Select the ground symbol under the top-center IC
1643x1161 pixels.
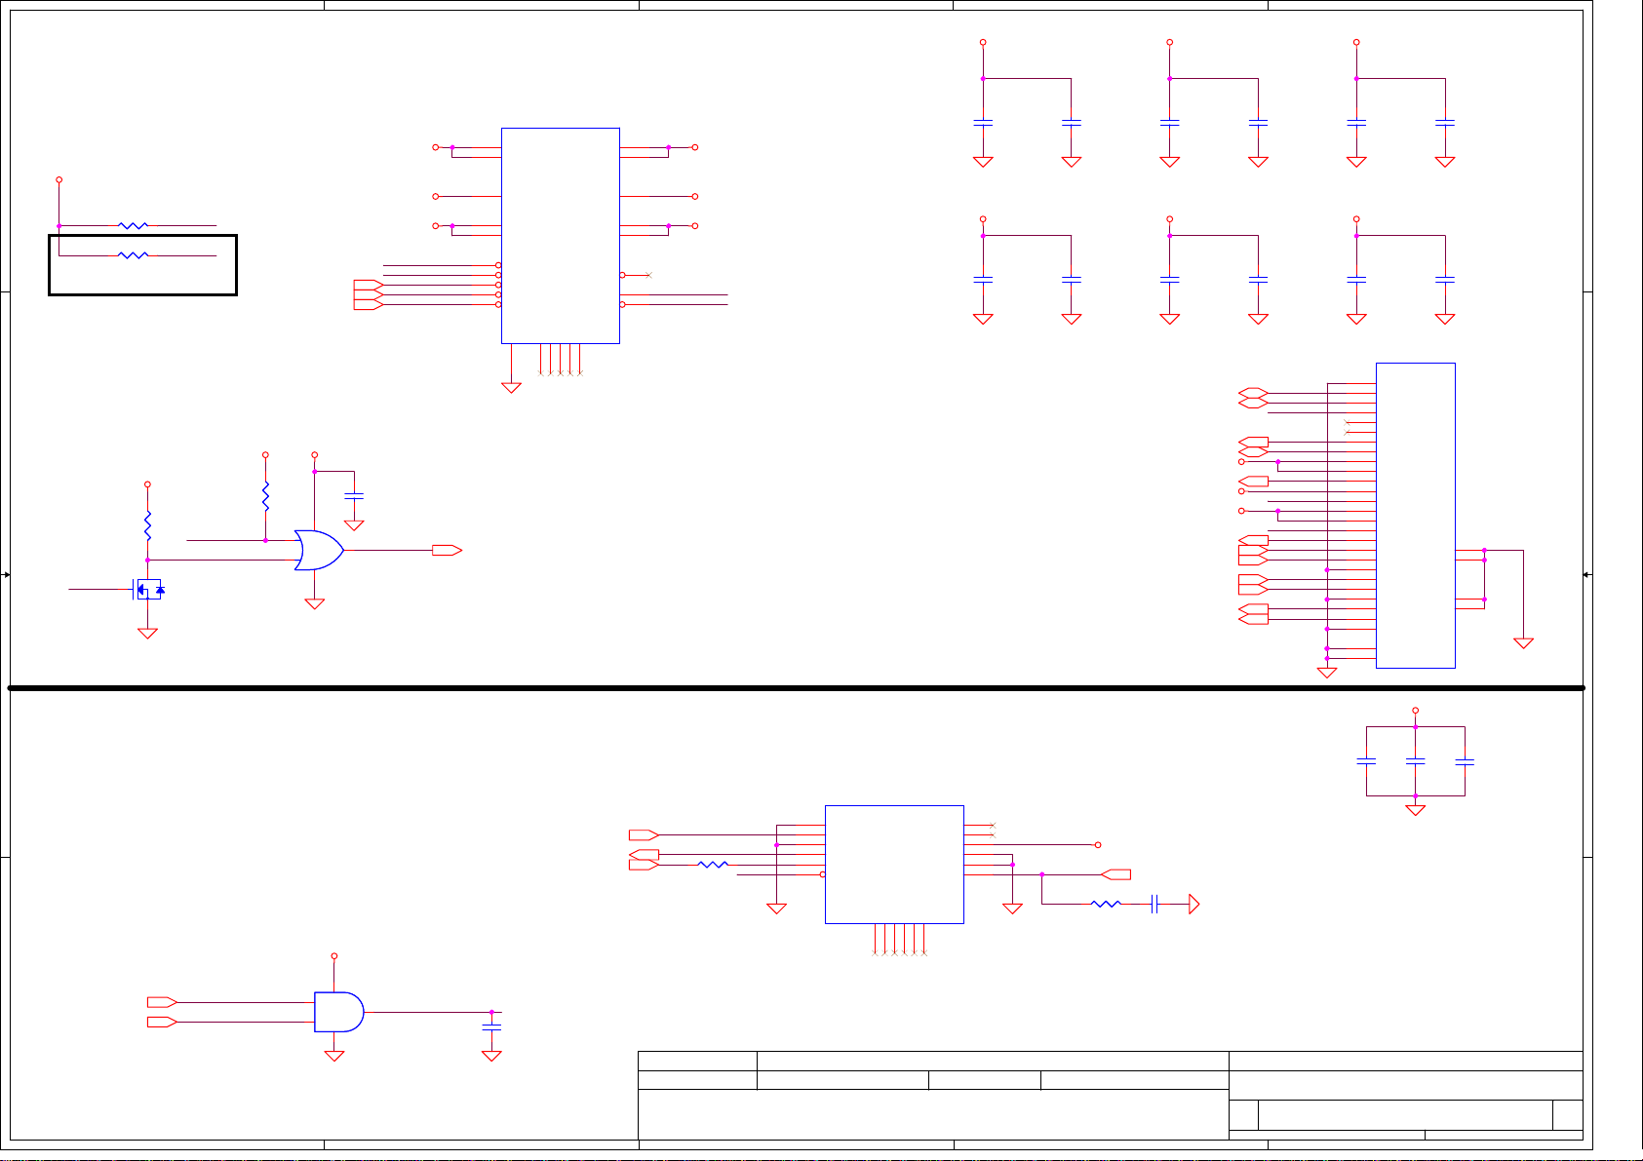click(x=511, y=388)
